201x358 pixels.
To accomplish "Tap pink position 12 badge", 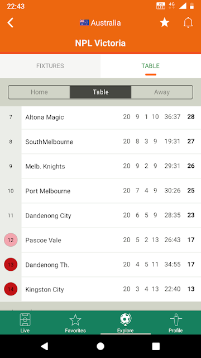I will point(11,240).
